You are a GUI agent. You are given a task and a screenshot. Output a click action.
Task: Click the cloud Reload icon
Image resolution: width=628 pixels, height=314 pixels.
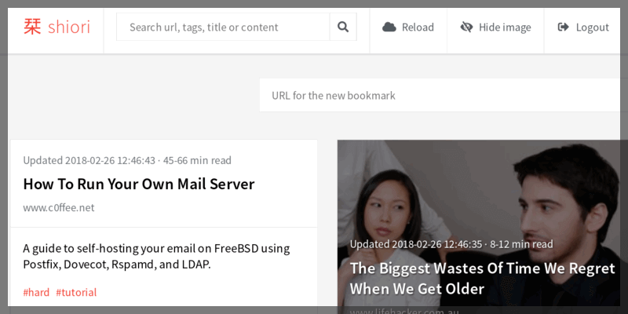[389, 27]
